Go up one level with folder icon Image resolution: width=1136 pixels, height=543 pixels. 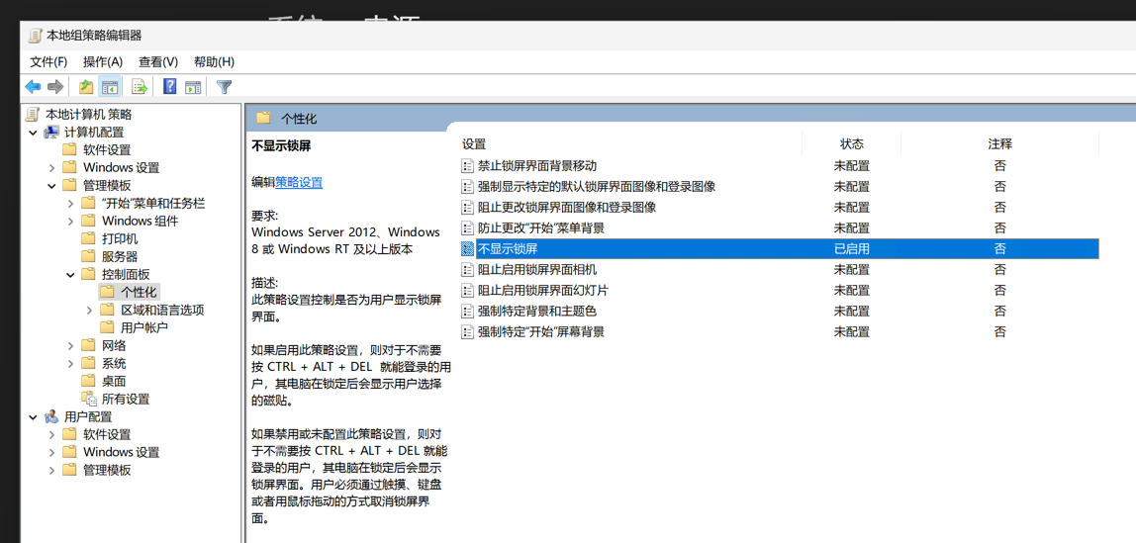(x=86, y=87)
